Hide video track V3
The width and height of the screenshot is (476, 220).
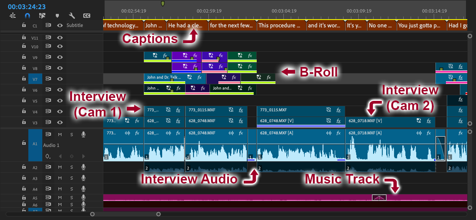(60, 122)
